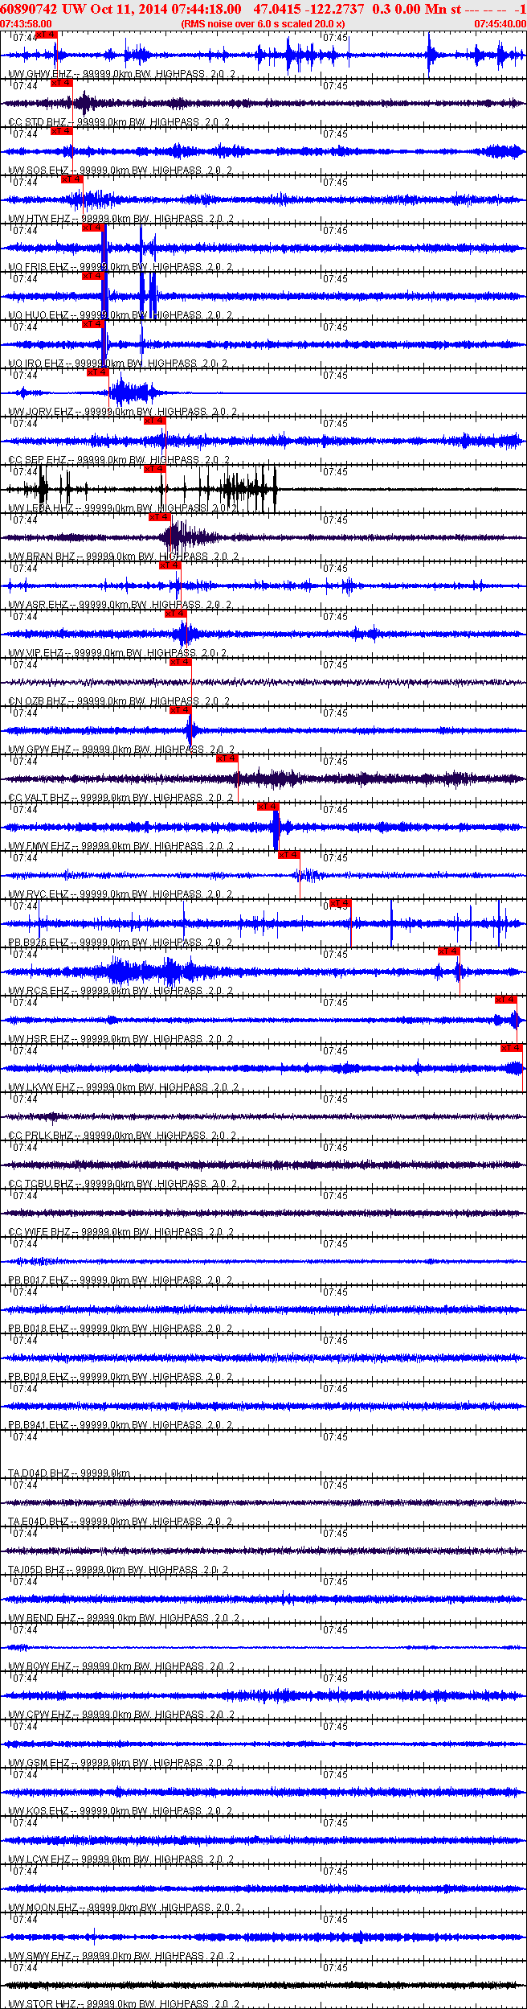Click the red pick marker on UO FRIS trace
Screen dimensions: 527x2009
92,228
